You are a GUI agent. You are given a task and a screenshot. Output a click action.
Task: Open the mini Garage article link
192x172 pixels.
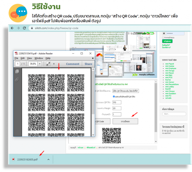tap(170, 71)
